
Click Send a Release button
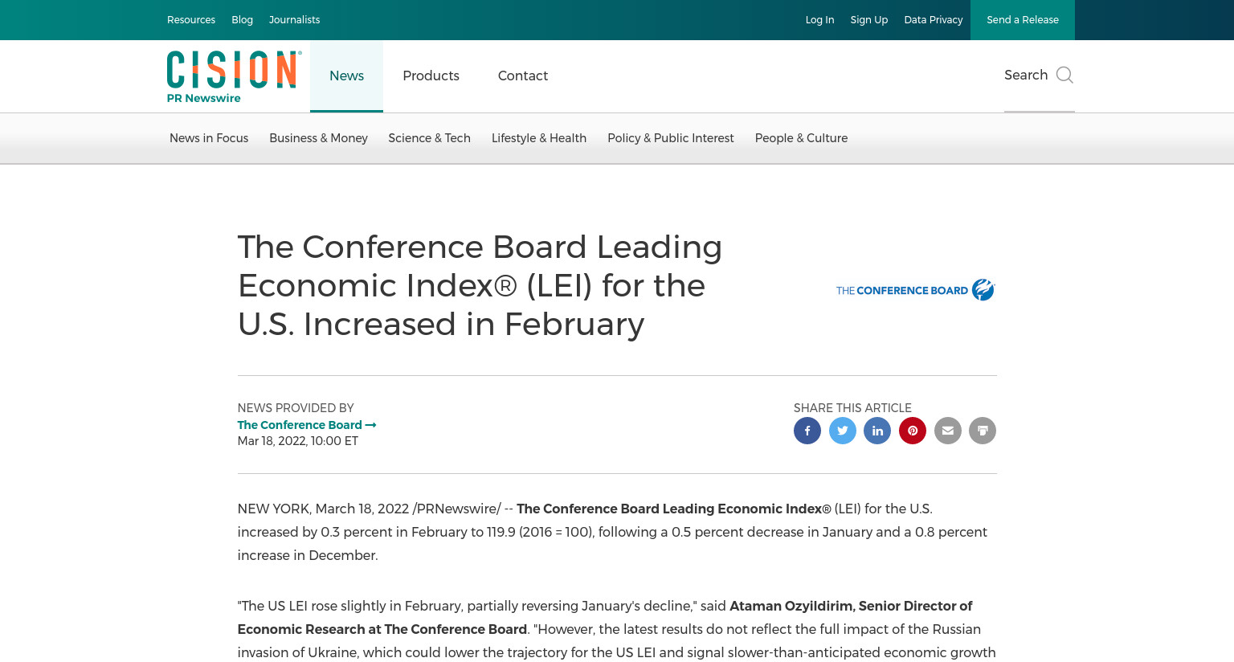(x=1023, y=20)
